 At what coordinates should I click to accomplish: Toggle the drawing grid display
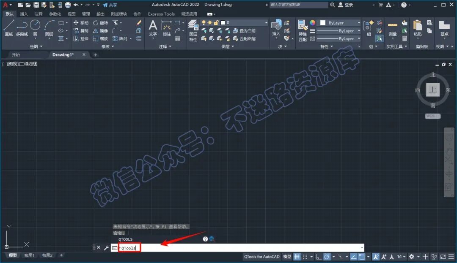[297, 257]
